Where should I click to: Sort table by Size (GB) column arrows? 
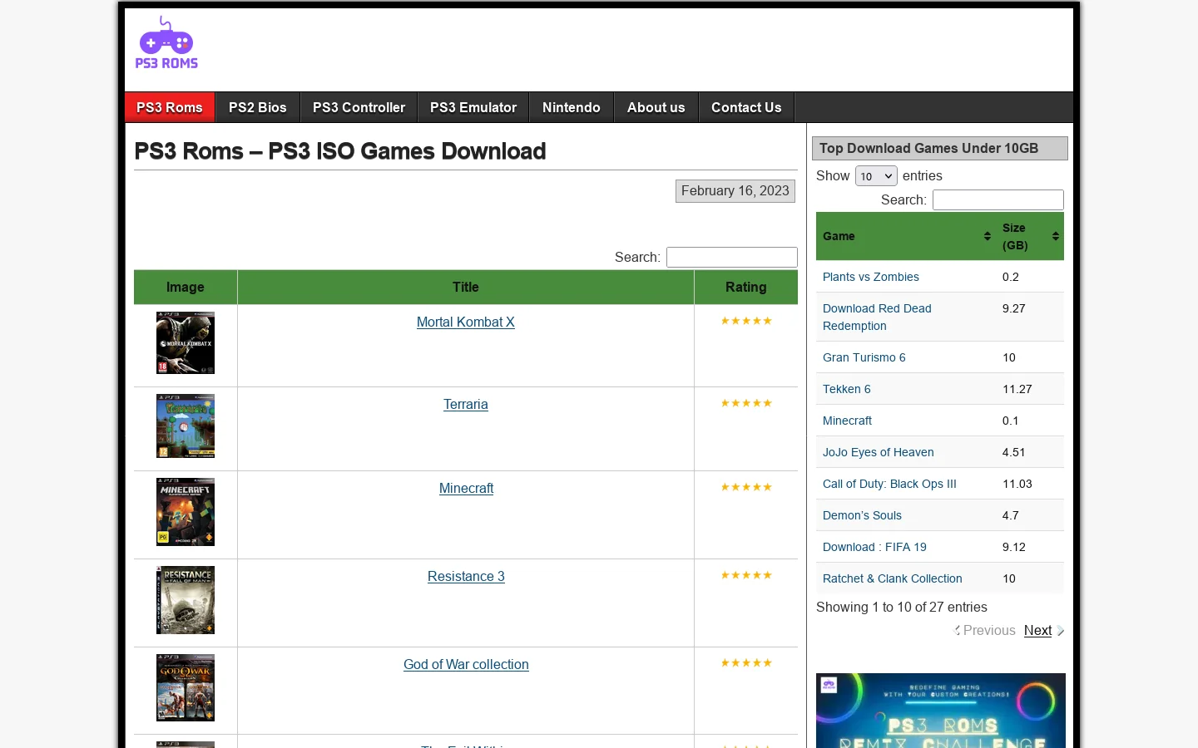(x=1055, y=236)
